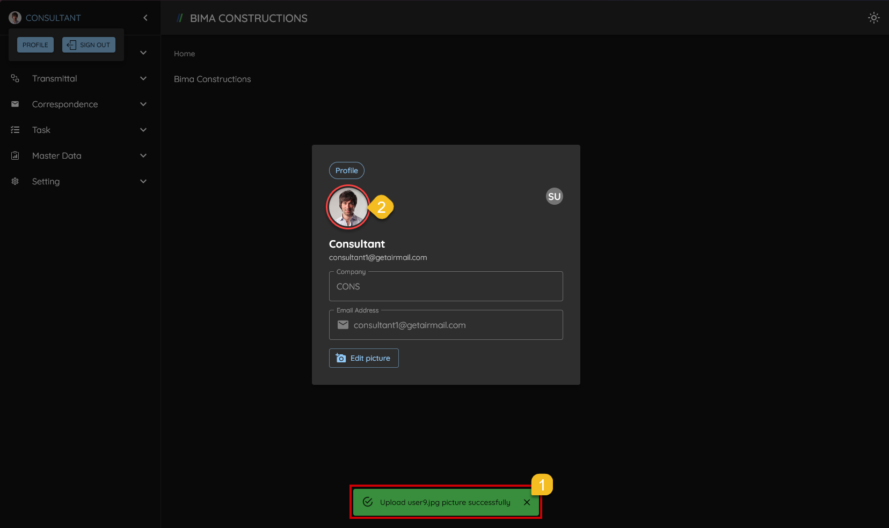Viewport: 889px width, 528px height.
Task: Click the SIGN OUT button
Action: (x=89, y=45)
